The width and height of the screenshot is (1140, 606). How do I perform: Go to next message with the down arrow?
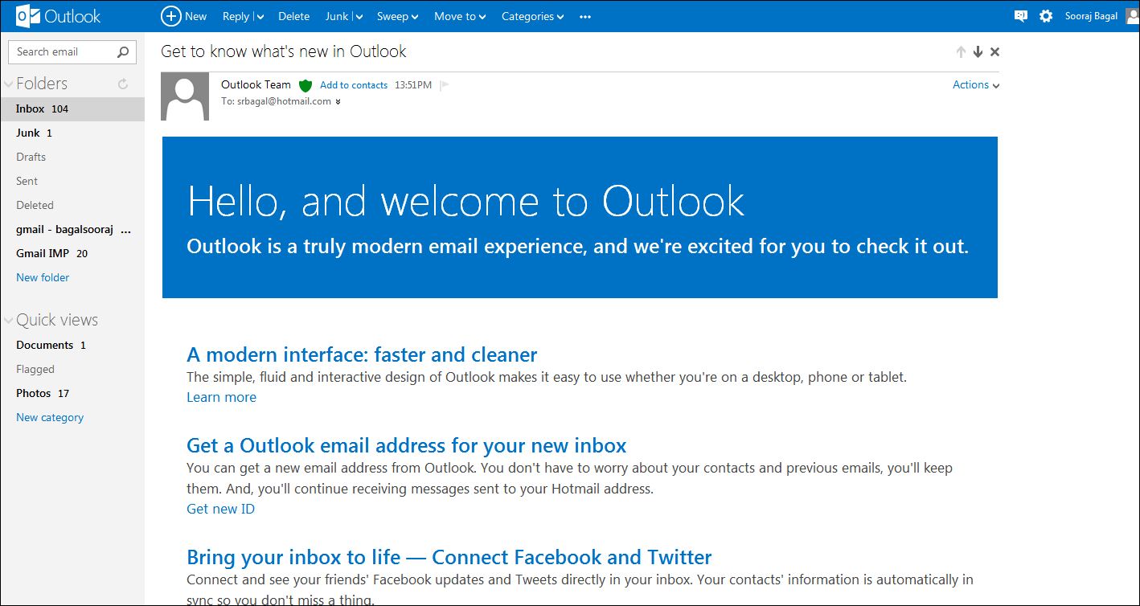978,52
